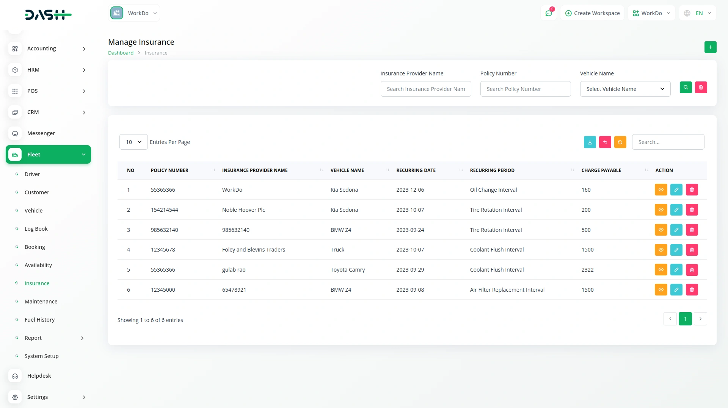Click the blue download export icon
Image resolution: width=728 pixels, height=408 pixels.
click(x=590, y=142)
